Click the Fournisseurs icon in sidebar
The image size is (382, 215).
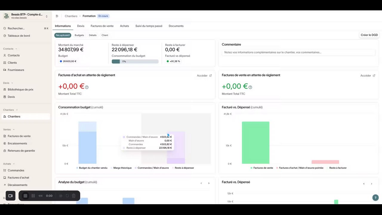(5, 70)
